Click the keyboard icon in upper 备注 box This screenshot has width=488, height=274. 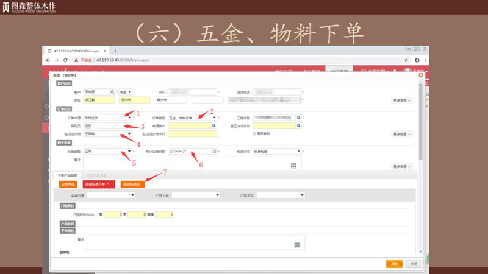point(293,165)
